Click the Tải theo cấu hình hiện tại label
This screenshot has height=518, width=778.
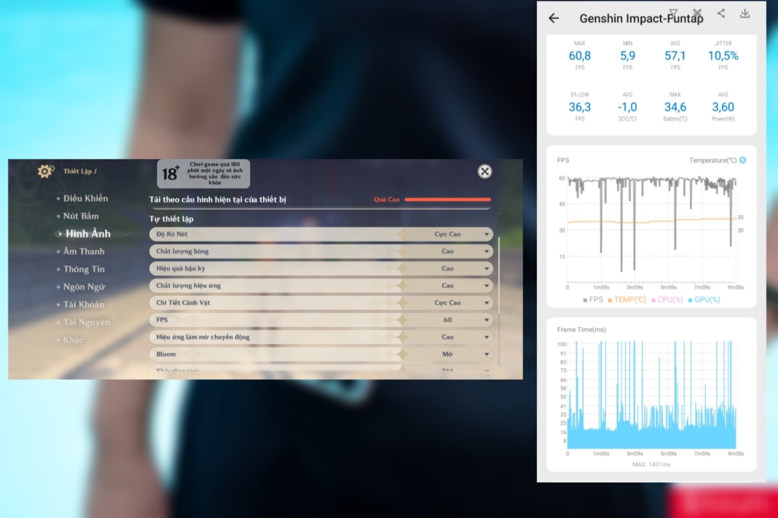(x=217, y=199)
